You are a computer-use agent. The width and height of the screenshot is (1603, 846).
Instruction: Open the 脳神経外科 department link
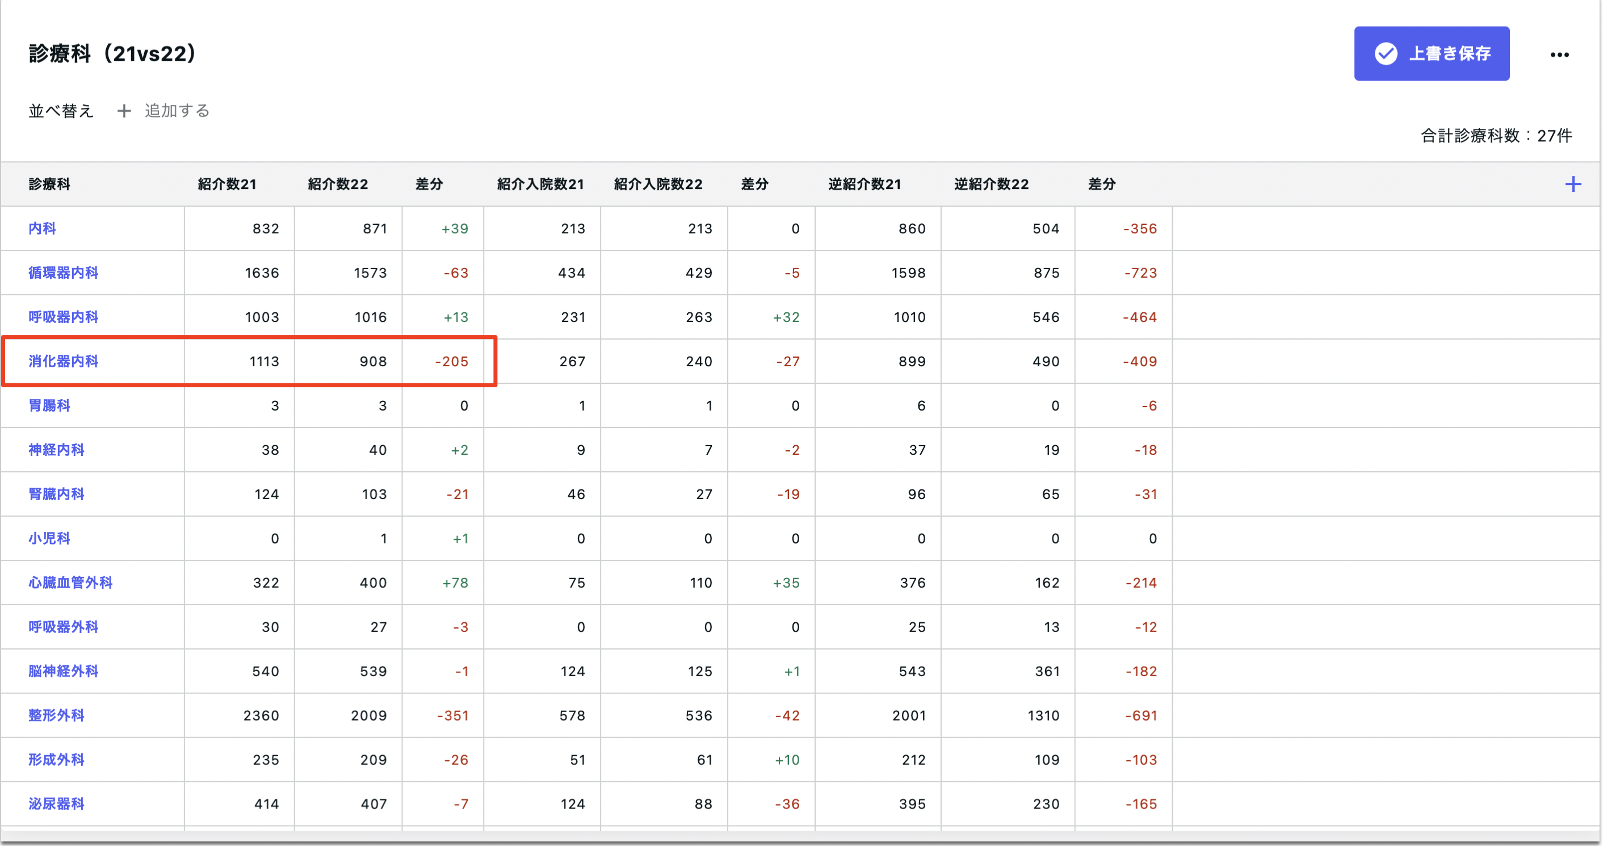(64, 671)
